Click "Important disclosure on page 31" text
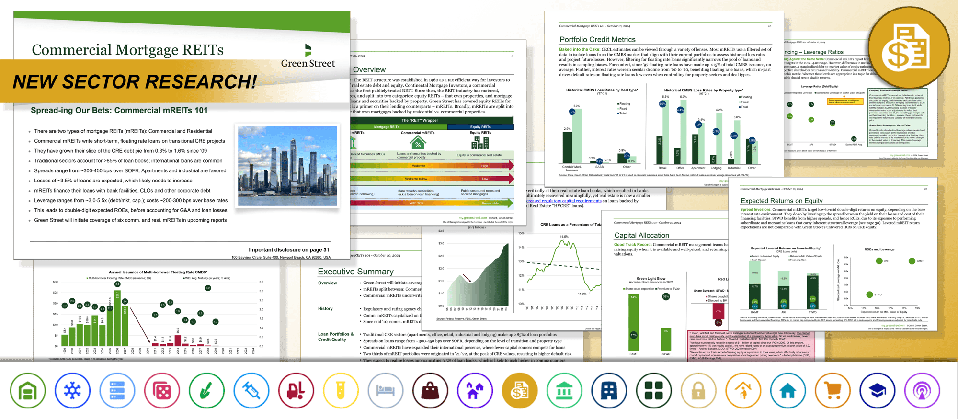This screenshot has height=419, width=958. tap(289, 249)
